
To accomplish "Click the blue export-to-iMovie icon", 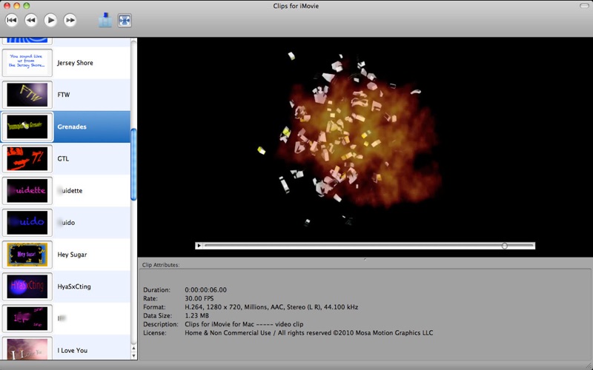I will (x=105, y=20).
